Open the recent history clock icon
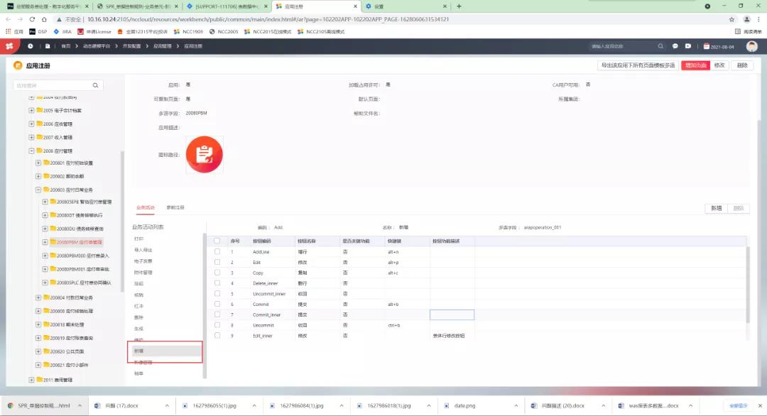 31,46
